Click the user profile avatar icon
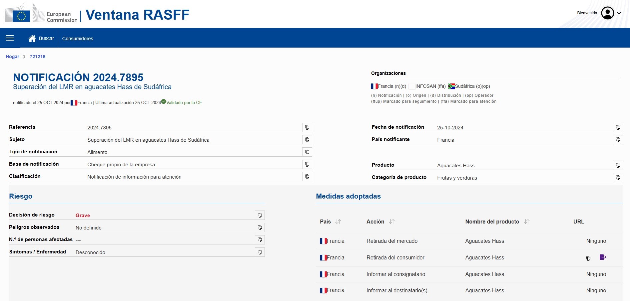 point(607,13)
